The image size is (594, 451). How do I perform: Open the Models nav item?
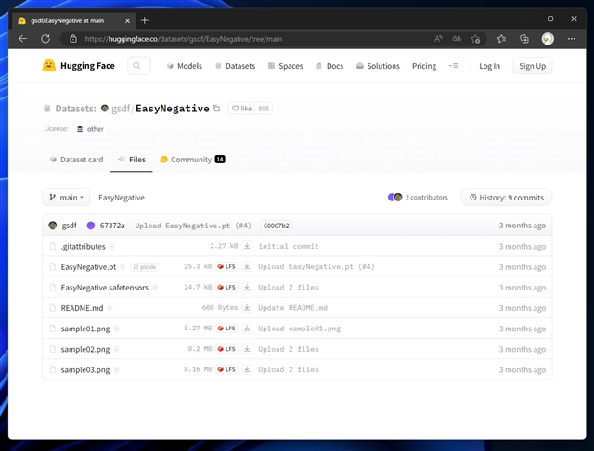pyautogui.click(x=185, y=66)
